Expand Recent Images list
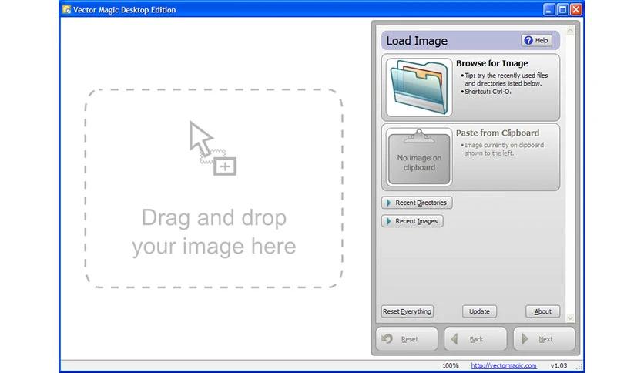 [412, 221]
